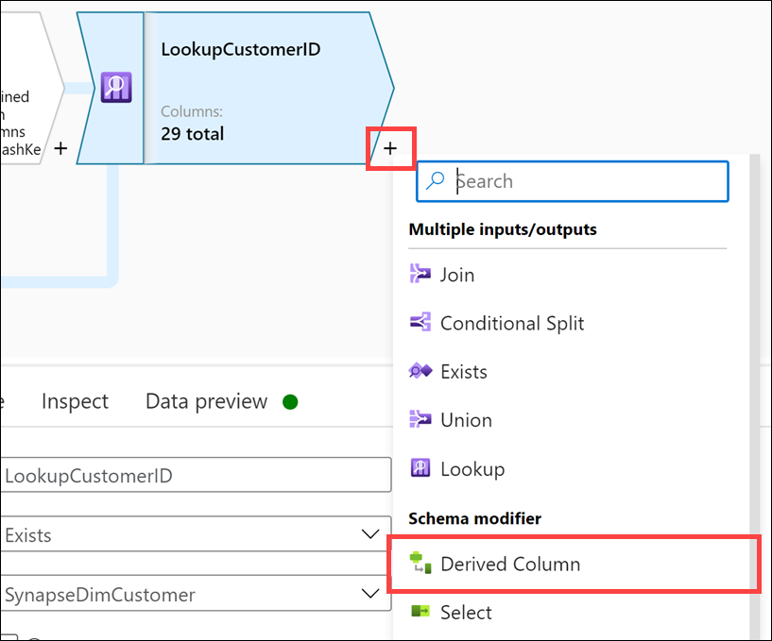Viewport: 772px width, 641px height.
Task: Click the LookupCustomerID lookup transformation icon
Action: tap(116, 87)
